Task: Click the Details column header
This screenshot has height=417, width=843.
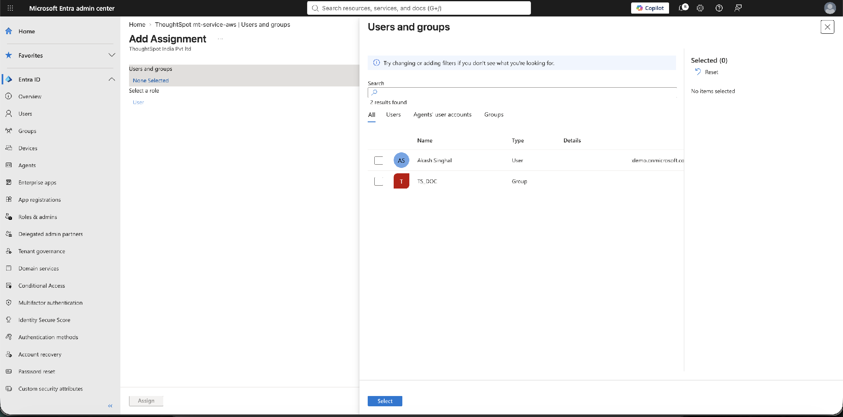Action: [x=572, y=140]
